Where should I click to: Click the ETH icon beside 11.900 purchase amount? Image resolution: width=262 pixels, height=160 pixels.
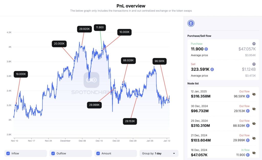206,49
